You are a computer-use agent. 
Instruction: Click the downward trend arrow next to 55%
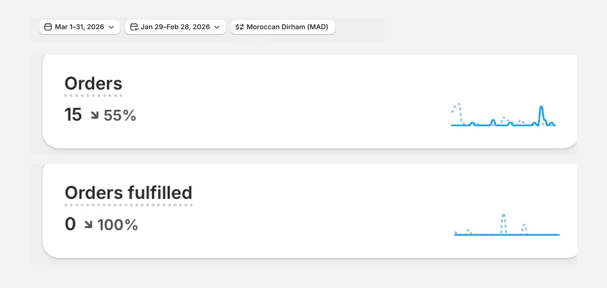tap(95, 116)
